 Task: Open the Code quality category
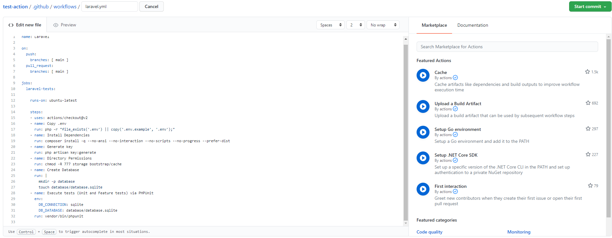[x=429, y=232]
